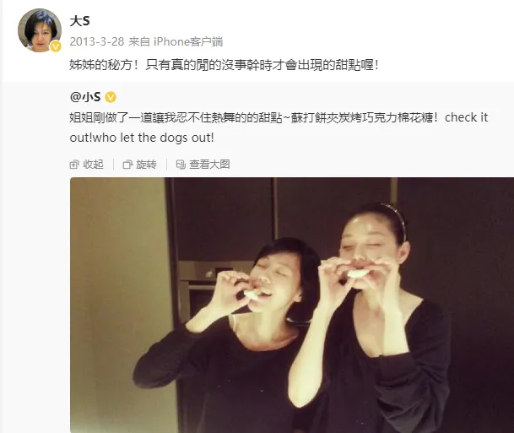Rotate the photo using 旋转 label
Screen dimensions: 514x433
tap(146, 165)
